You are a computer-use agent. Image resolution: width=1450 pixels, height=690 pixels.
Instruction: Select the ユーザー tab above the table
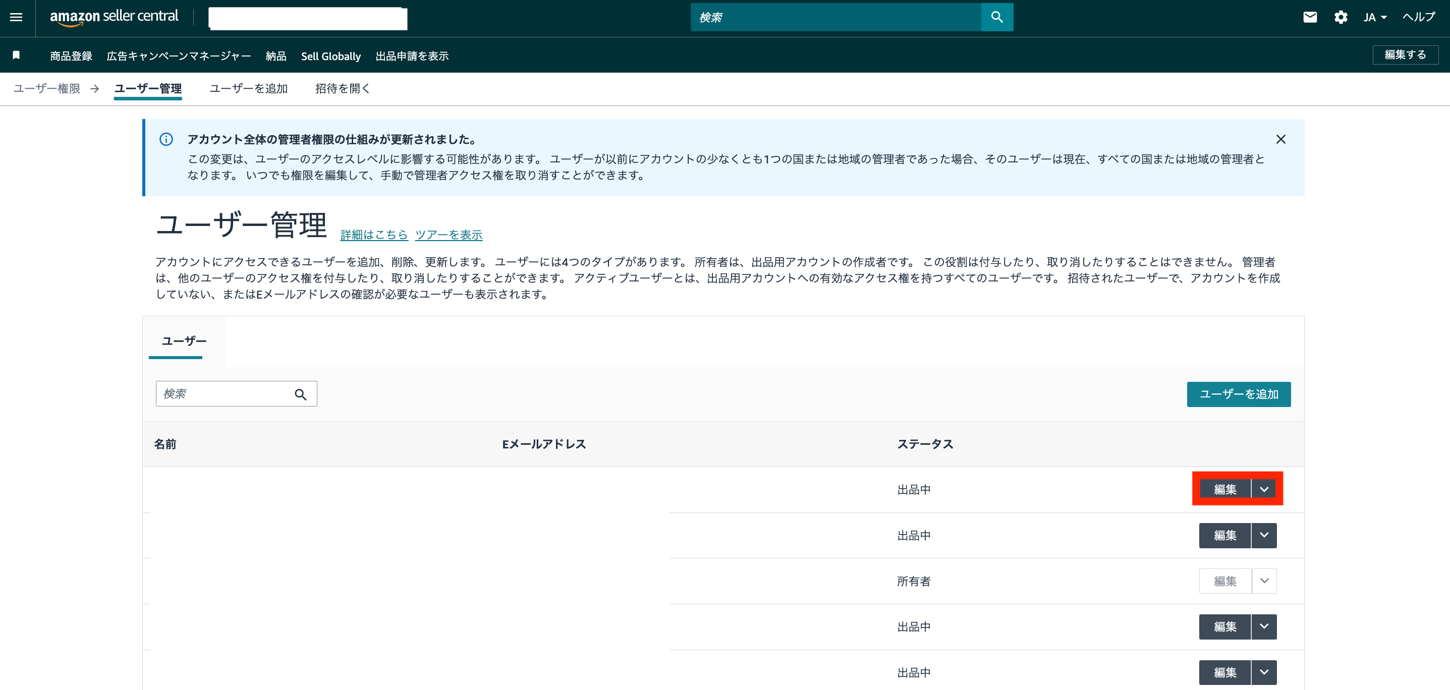coord(184,341)
